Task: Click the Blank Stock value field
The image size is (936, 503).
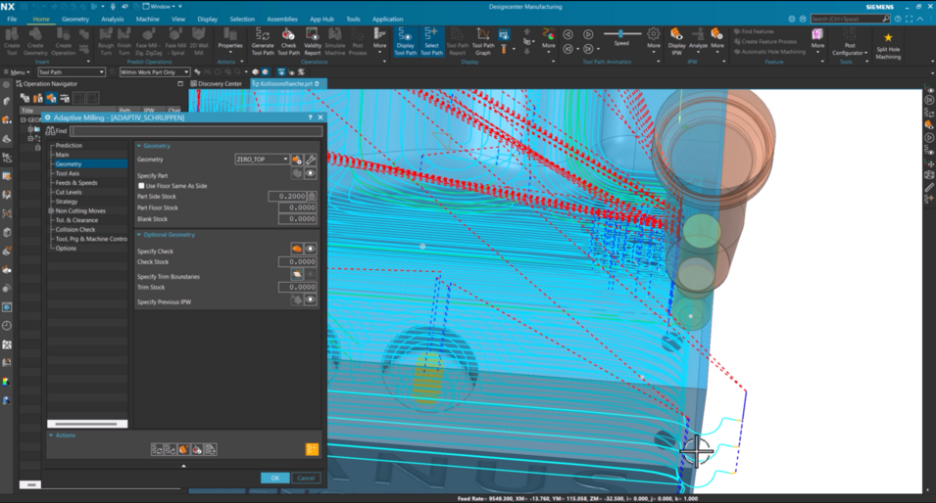Action: [x=297, y=219]
